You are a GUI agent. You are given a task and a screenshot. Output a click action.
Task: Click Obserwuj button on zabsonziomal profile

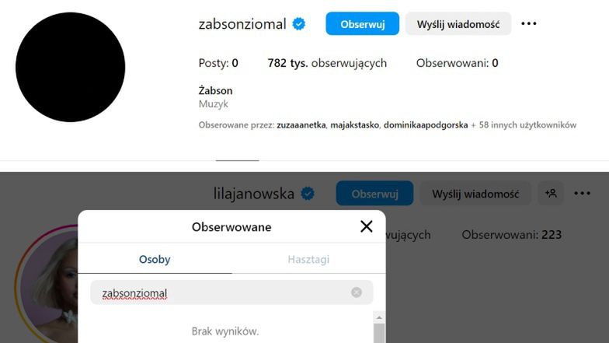(x=362, y=24)
